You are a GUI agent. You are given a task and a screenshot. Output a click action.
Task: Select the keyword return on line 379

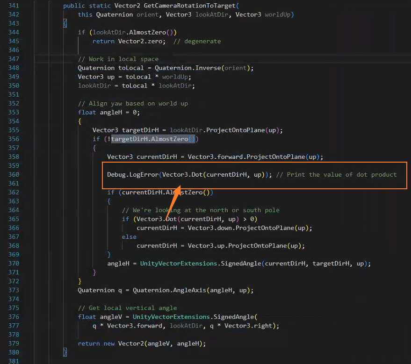89,343
